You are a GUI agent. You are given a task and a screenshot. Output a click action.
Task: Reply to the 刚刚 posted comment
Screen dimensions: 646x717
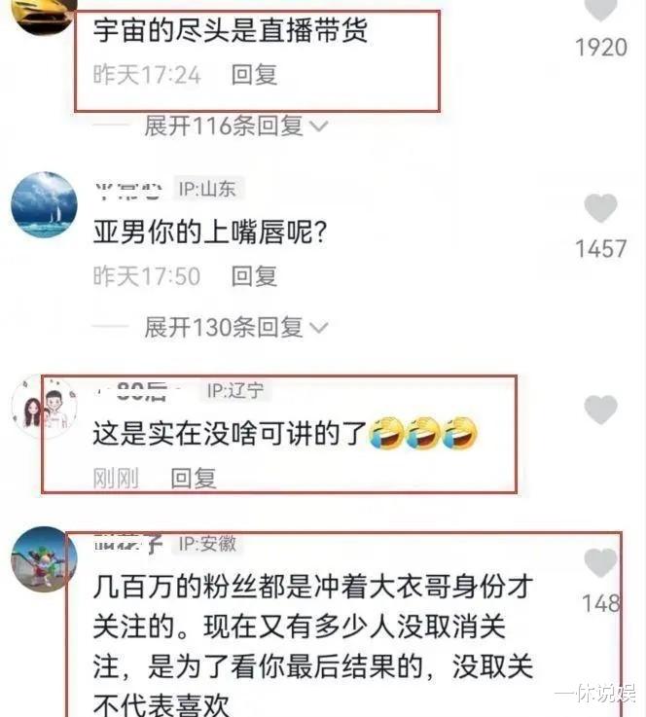(194, 479)
